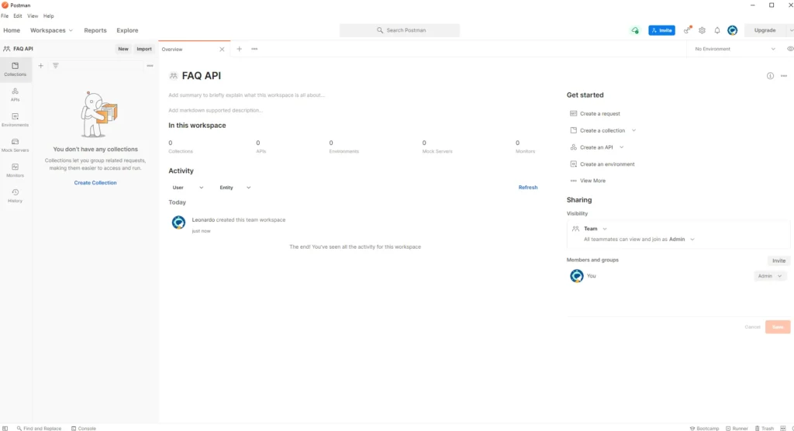The image size is (794, 431).
Task: Open the User activity filter dropdown
Action: 188,188
